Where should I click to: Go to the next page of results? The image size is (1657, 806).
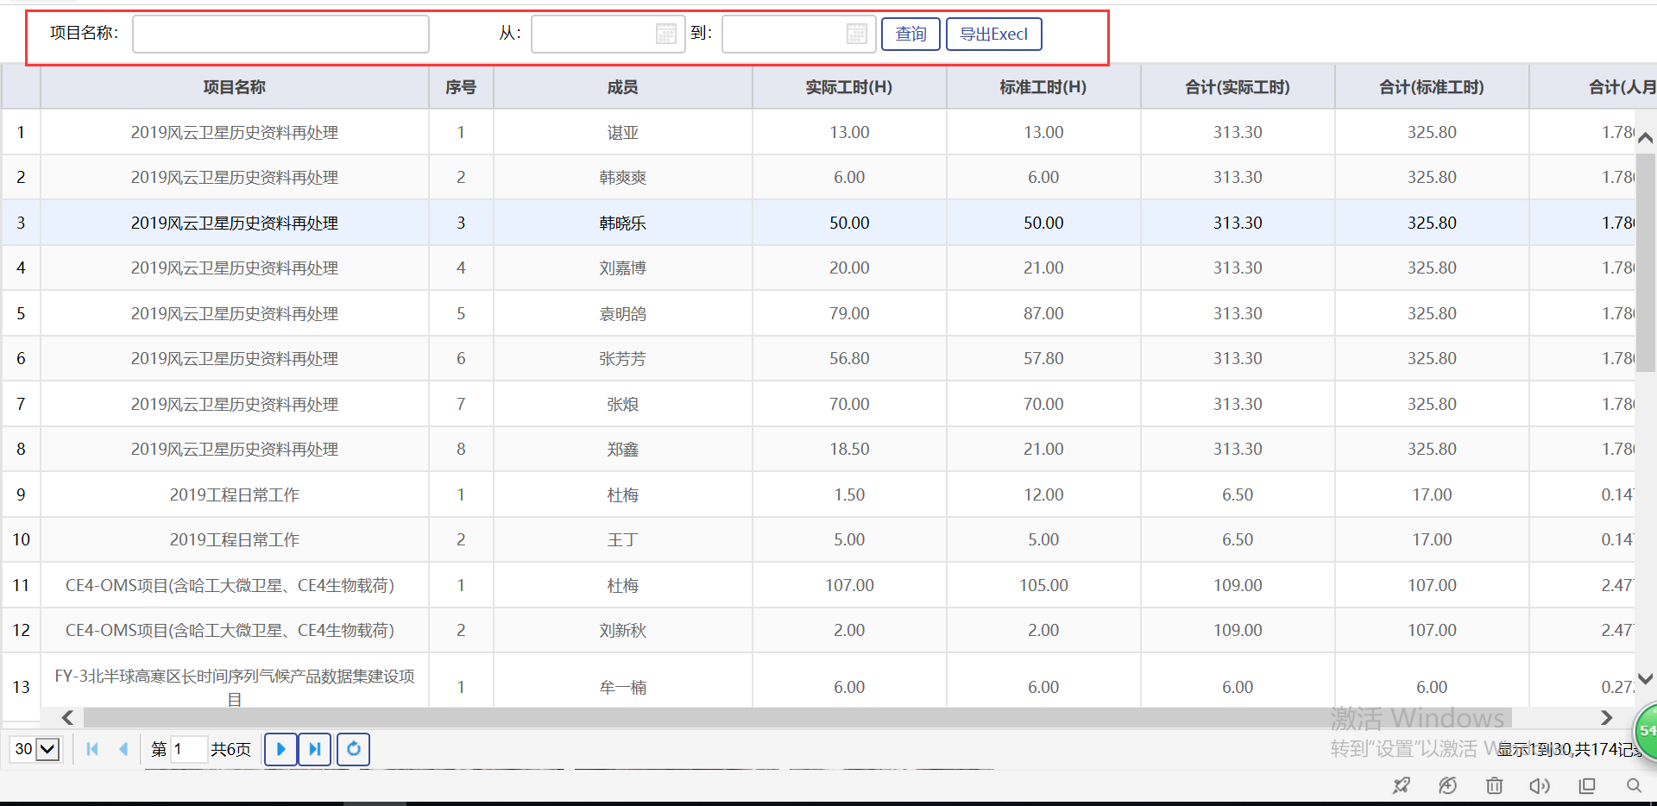280,749
